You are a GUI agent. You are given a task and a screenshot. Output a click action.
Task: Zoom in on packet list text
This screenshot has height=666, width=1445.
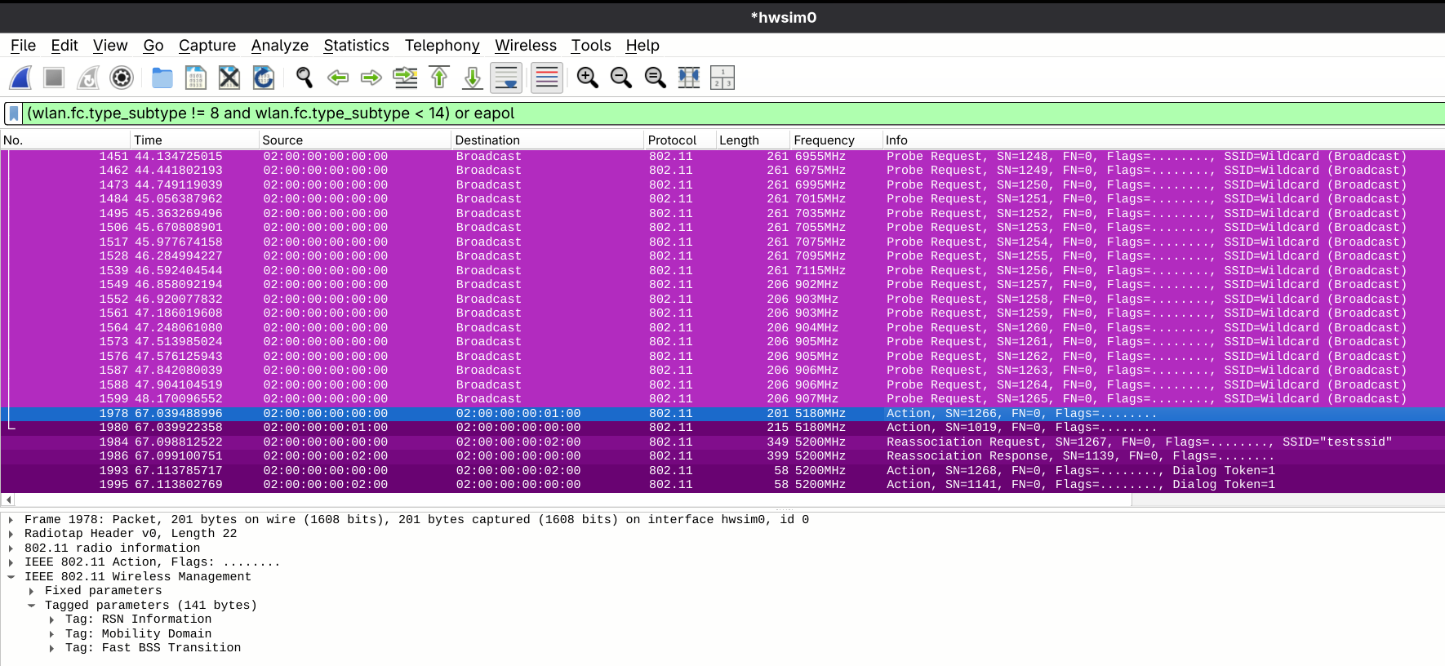pyautogui.click(x=587, y=78)
